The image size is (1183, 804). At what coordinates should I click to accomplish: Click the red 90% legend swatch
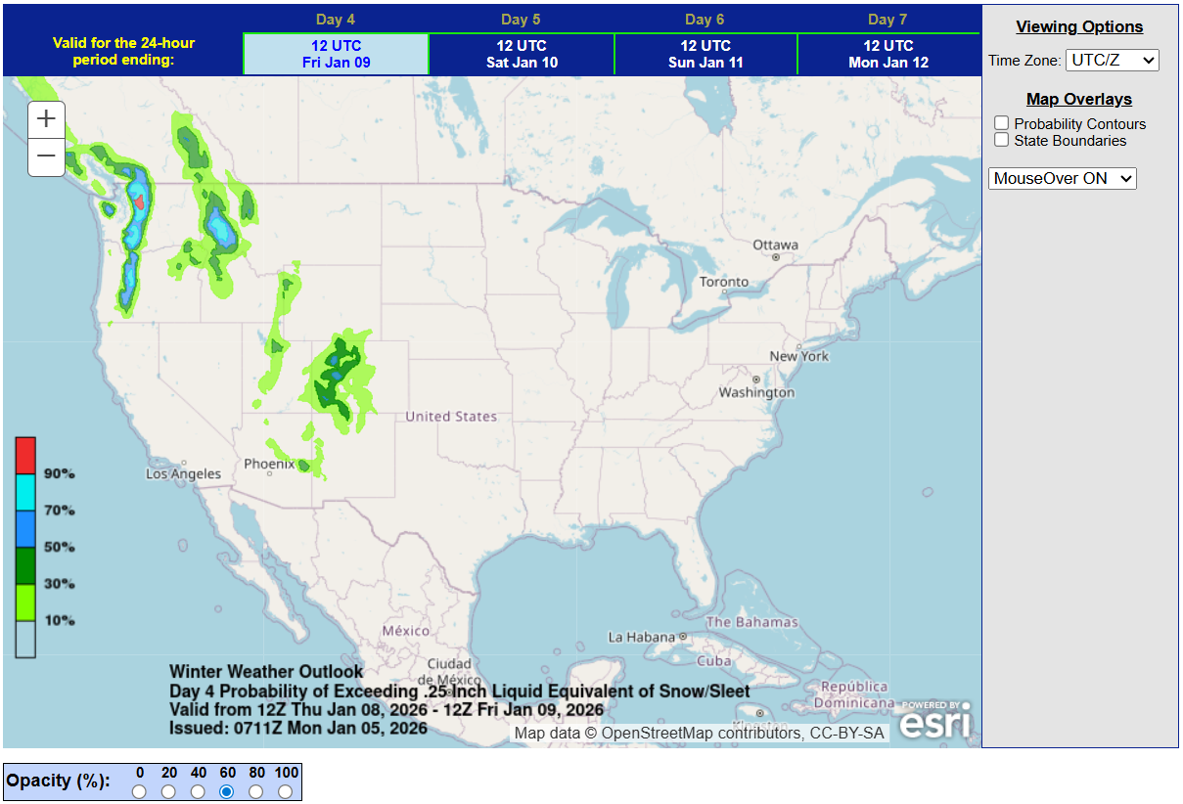pos(24,453)
